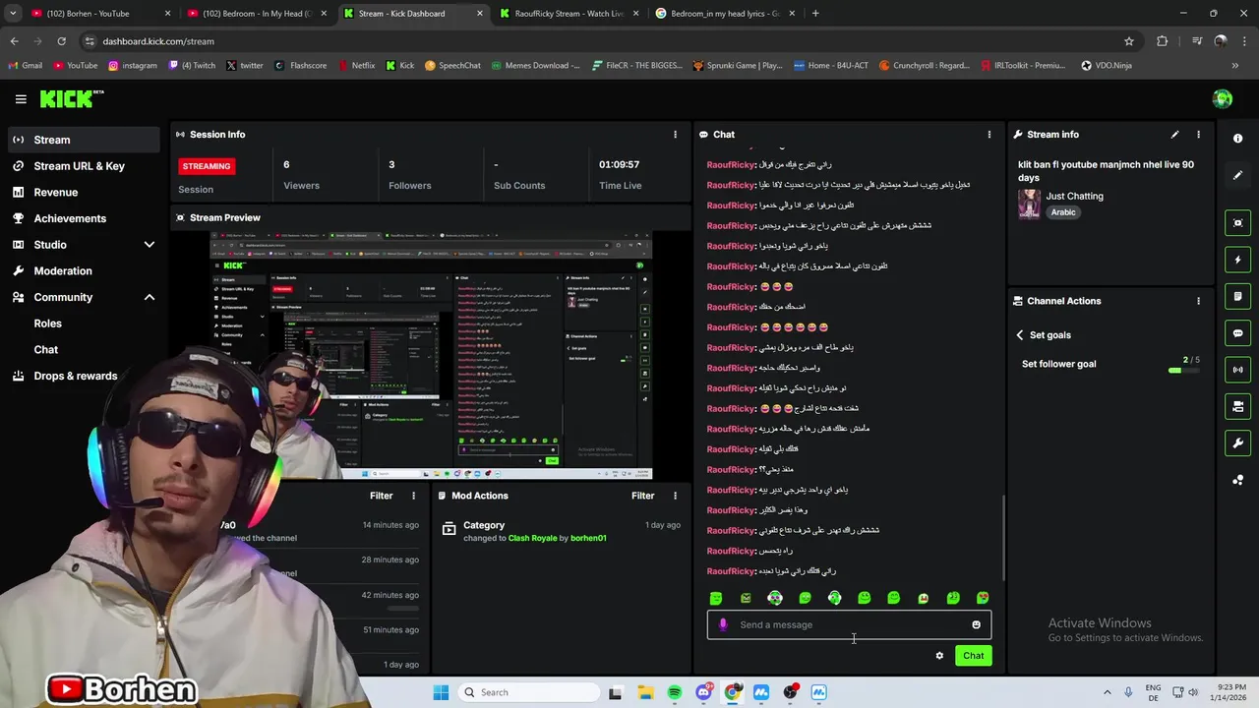Collapse the Community sidebar section
This screenshot has height=708, width=1259.
click(150, 297)
